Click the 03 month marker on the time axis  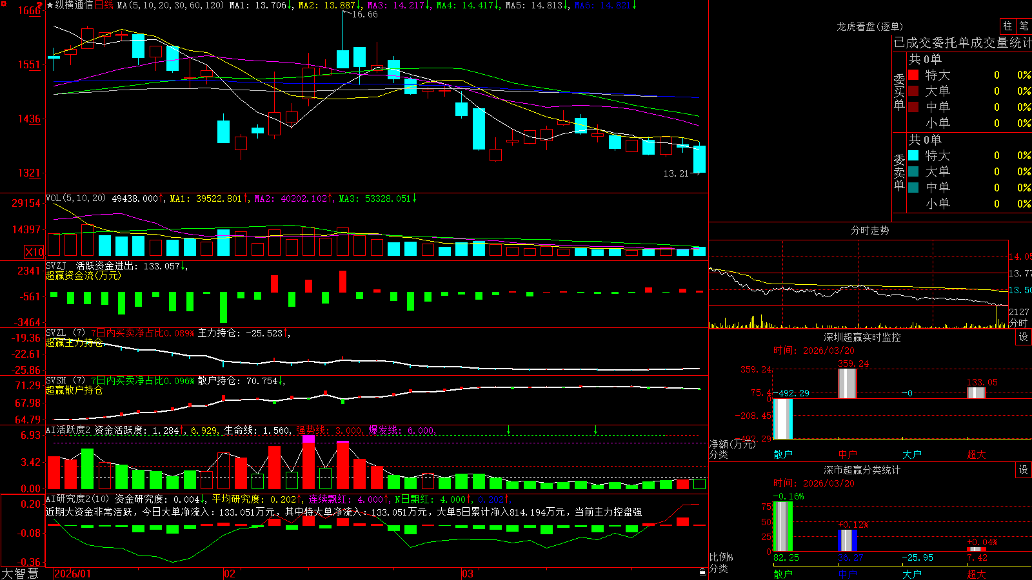click(468, 574)
